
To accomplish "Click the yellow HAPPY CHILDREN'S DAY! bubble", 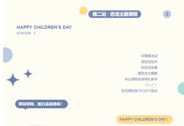I will coord(145,119).
